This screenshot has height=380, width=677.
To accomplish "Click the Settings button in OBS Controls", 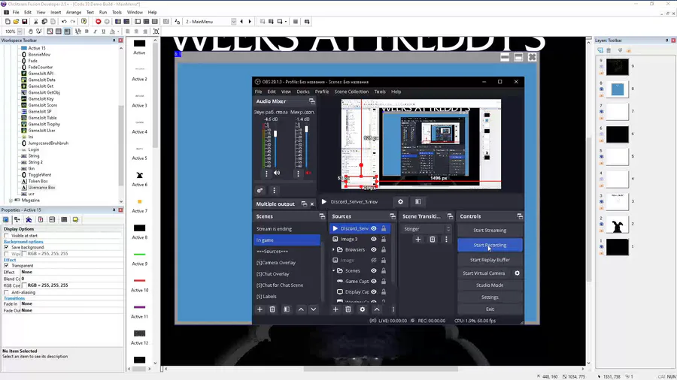I will point(490,297).
